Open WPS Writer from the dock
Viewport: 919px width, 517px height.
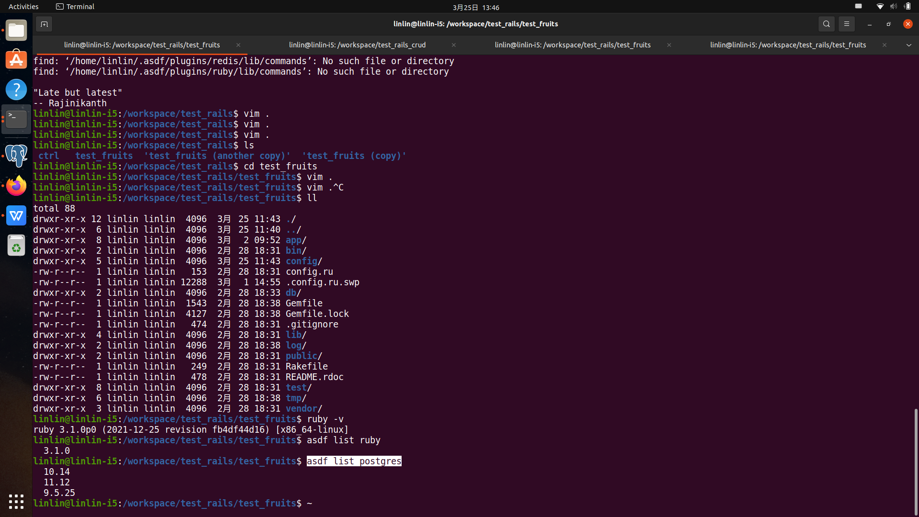[x=16, y=215]
